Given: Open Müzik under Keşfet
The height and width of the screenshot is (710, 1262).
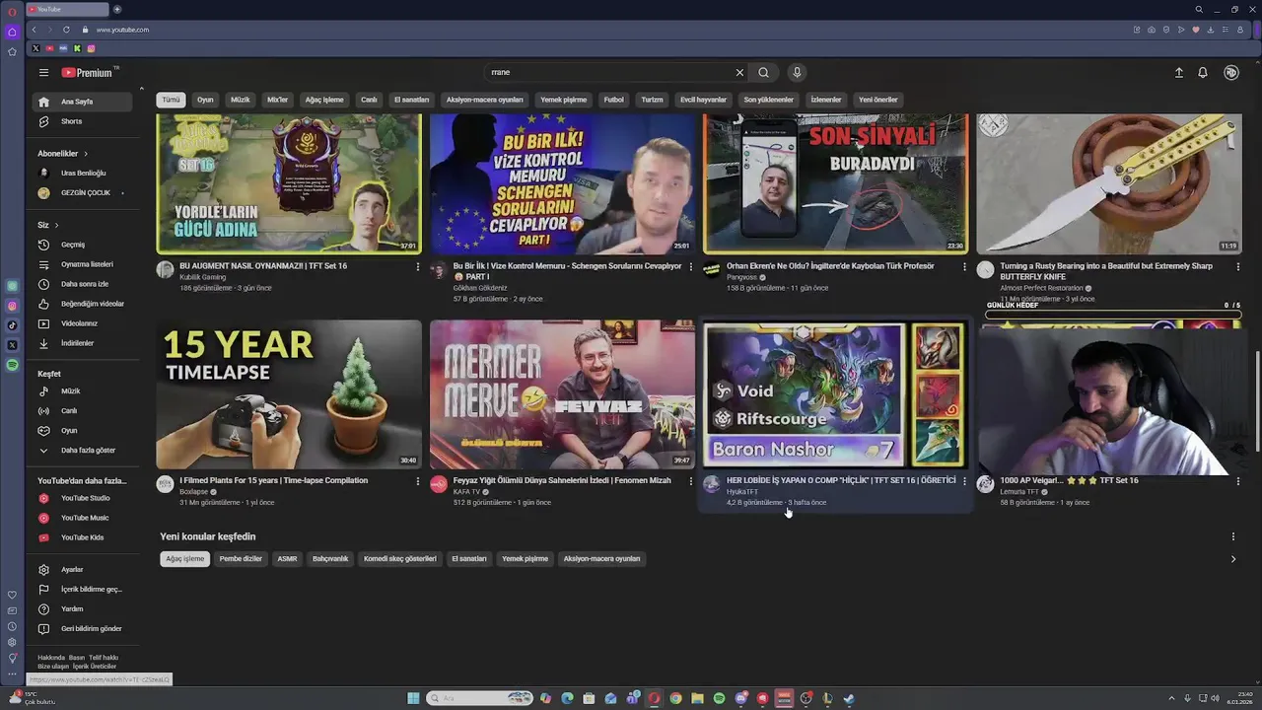Looking at the screenshot, I should coord(81,391).
